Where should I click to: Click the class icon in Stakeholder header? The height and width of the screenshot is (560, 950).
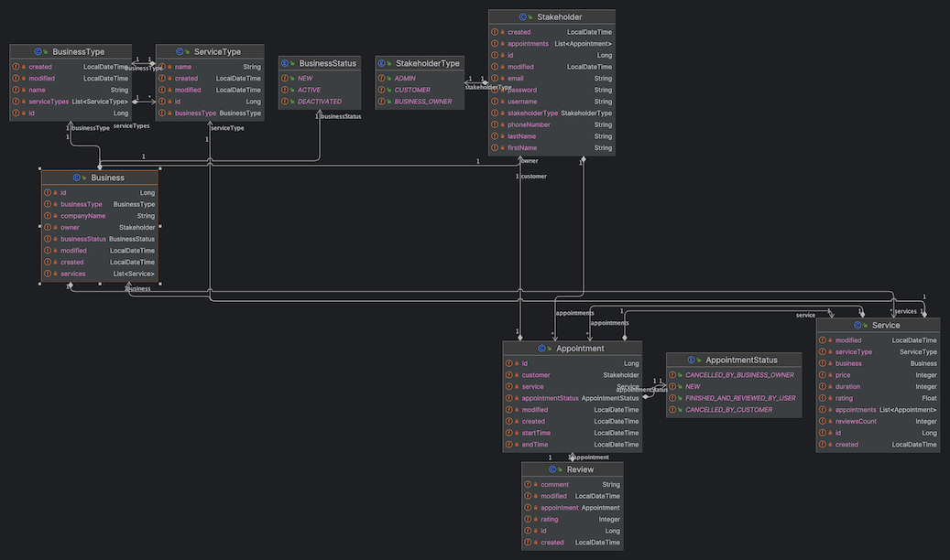coord(523,16)
